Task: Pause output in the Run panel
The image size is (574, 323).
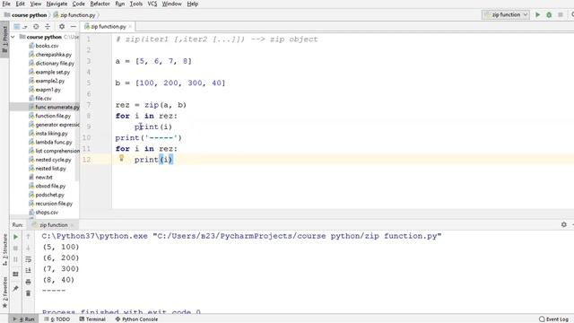Action: (16, 259)
